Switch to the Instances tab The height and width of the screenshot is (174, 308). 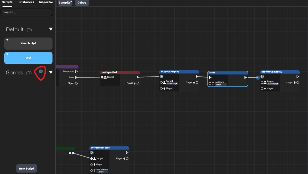coord(26,2)
